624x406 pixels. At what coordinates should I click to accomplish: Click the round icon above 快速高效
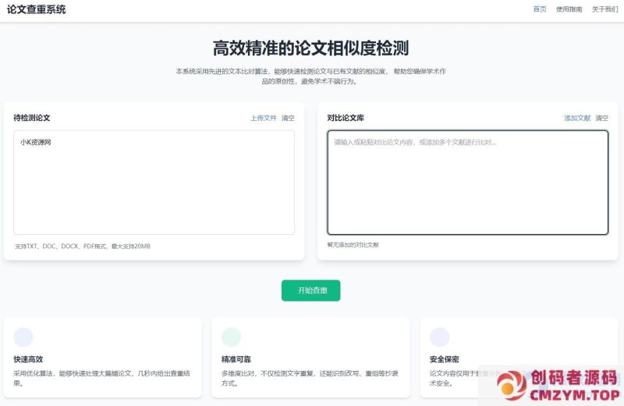(23, 337)
